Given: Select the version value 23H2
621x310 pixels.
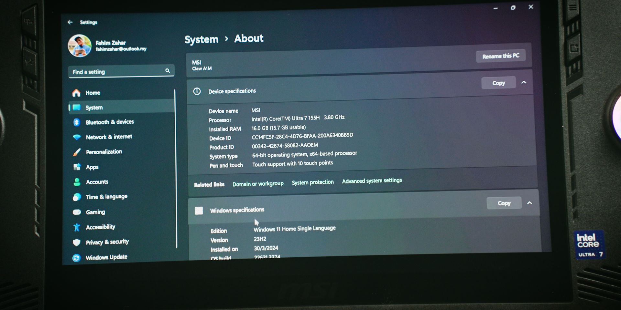Looking at the screenshot, I should tap(260, 239).
